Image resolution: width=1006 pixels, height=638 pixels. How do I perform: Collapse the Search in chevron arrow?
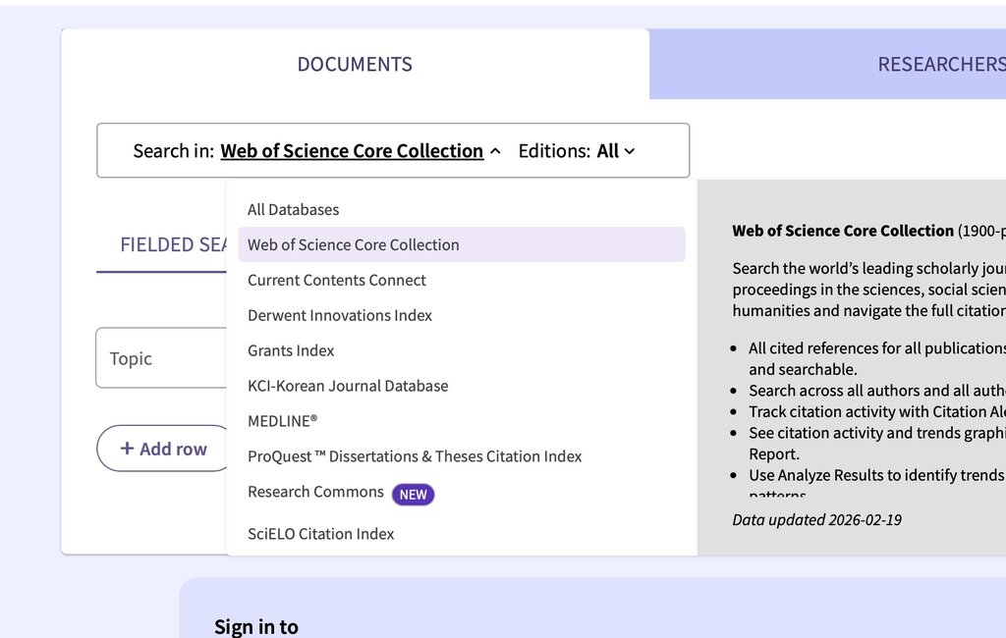(495, 151)
